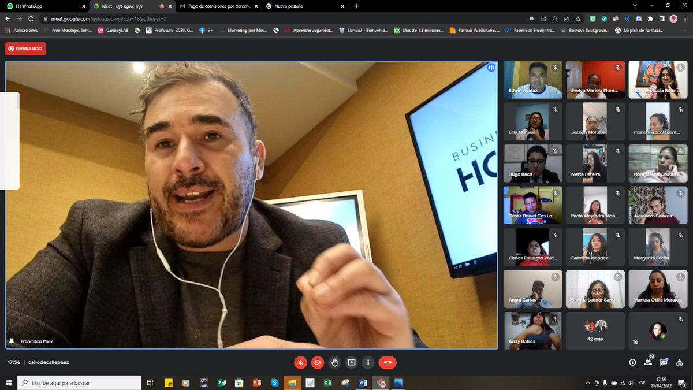Go back in browser history

click(x=8, y=18)
